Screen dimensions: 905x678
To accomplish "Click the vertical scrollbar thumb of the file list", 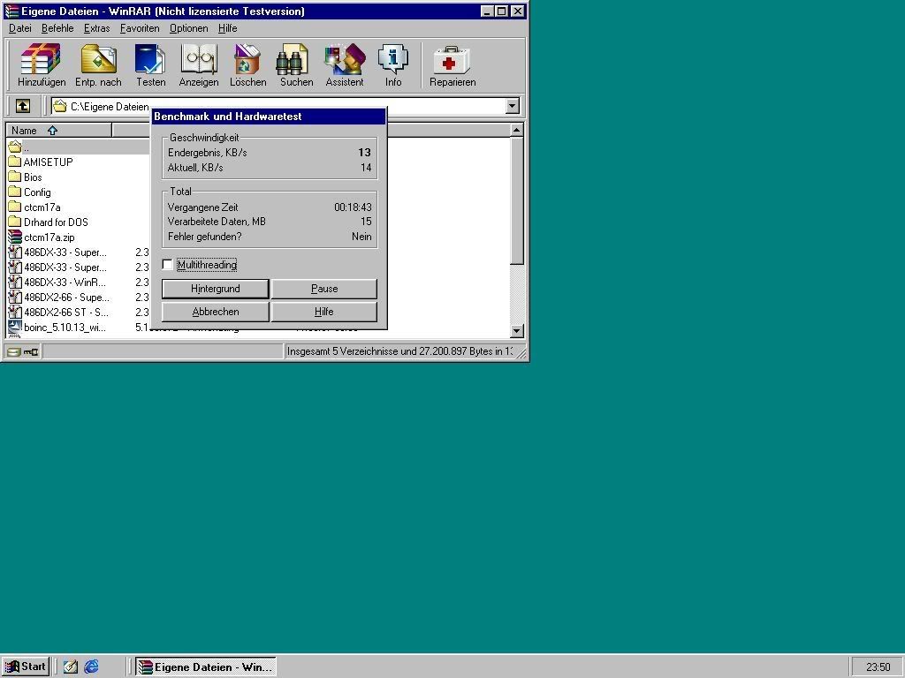I will 516,200.
